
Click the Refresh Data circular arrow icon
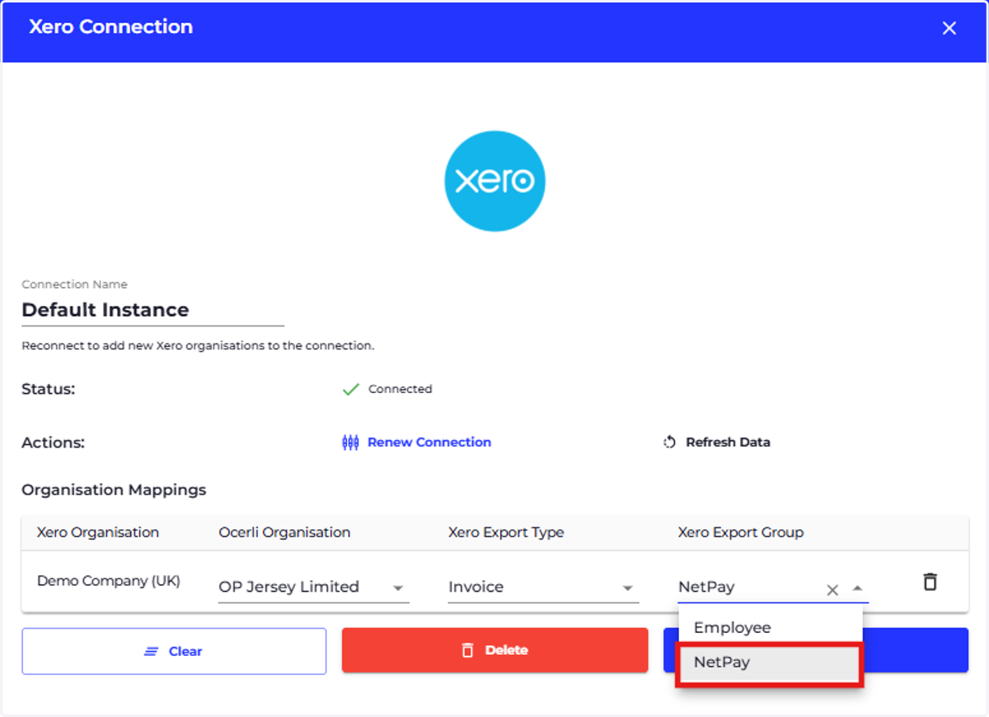point(670,443)
